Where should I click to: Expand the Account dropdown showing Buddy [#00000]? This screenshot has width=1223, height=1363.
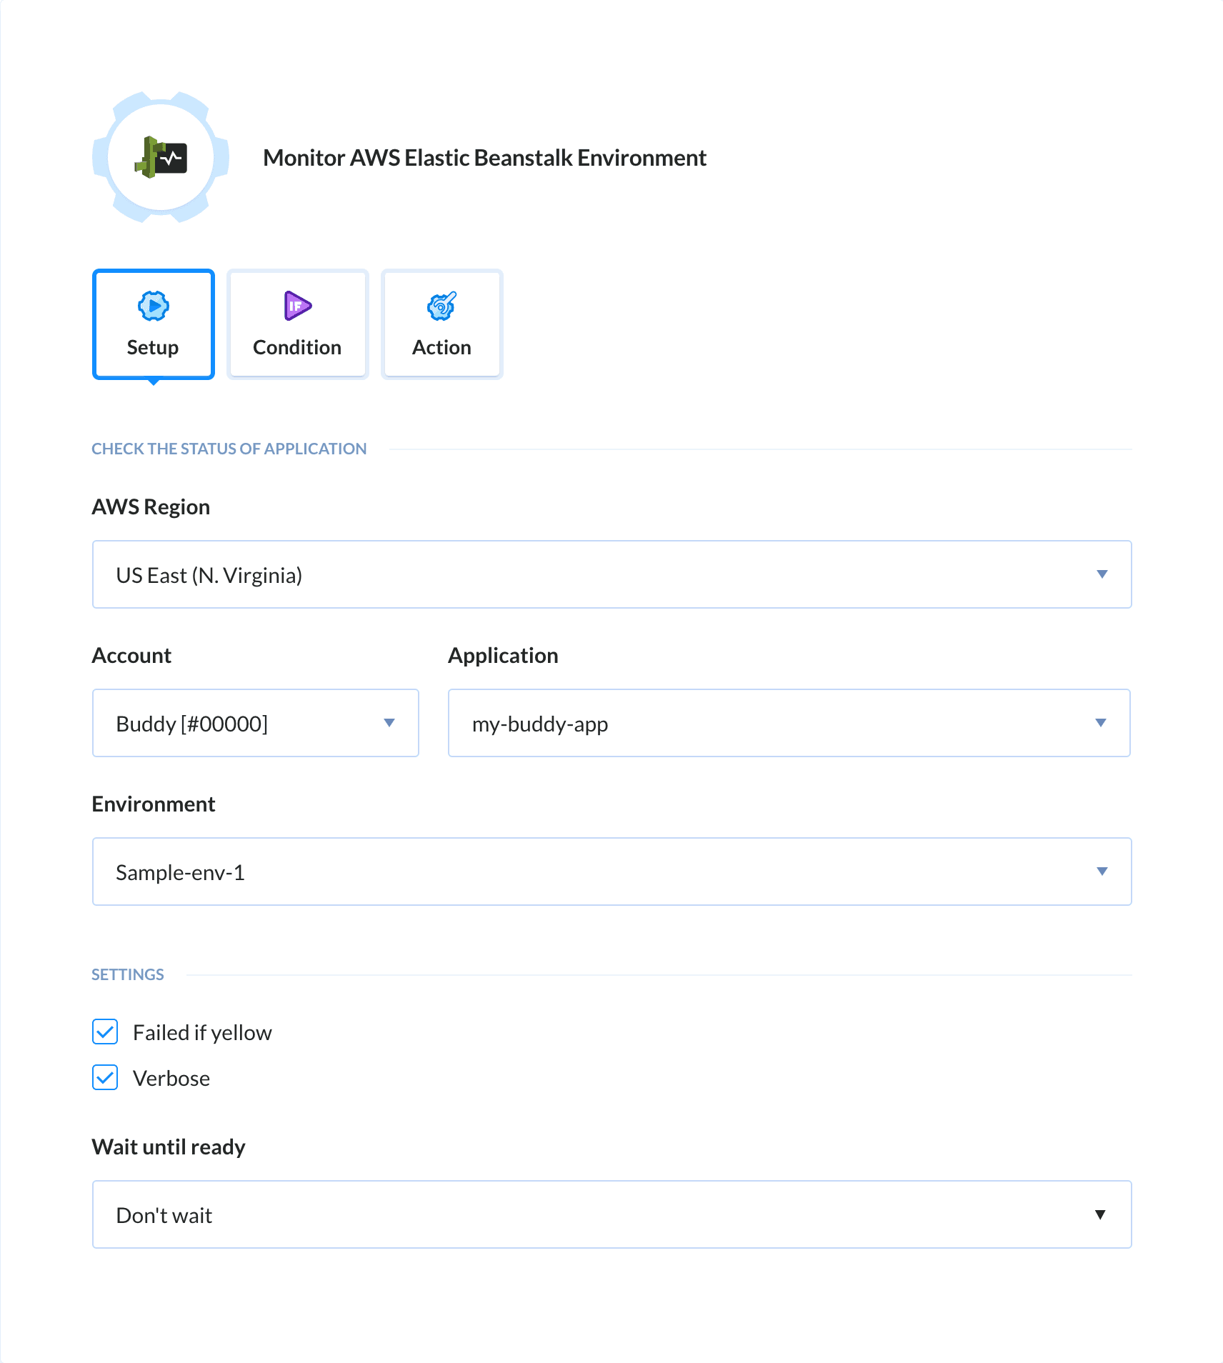tap(255, 722)
